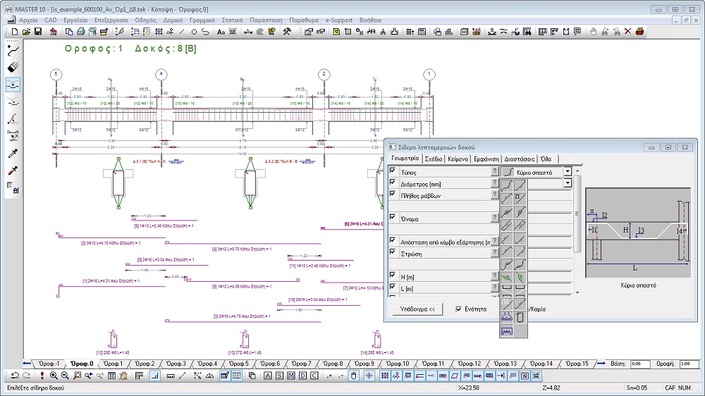
Task: Choose the 'Π' bar shape icon
Action: click(x=520, y=198)
